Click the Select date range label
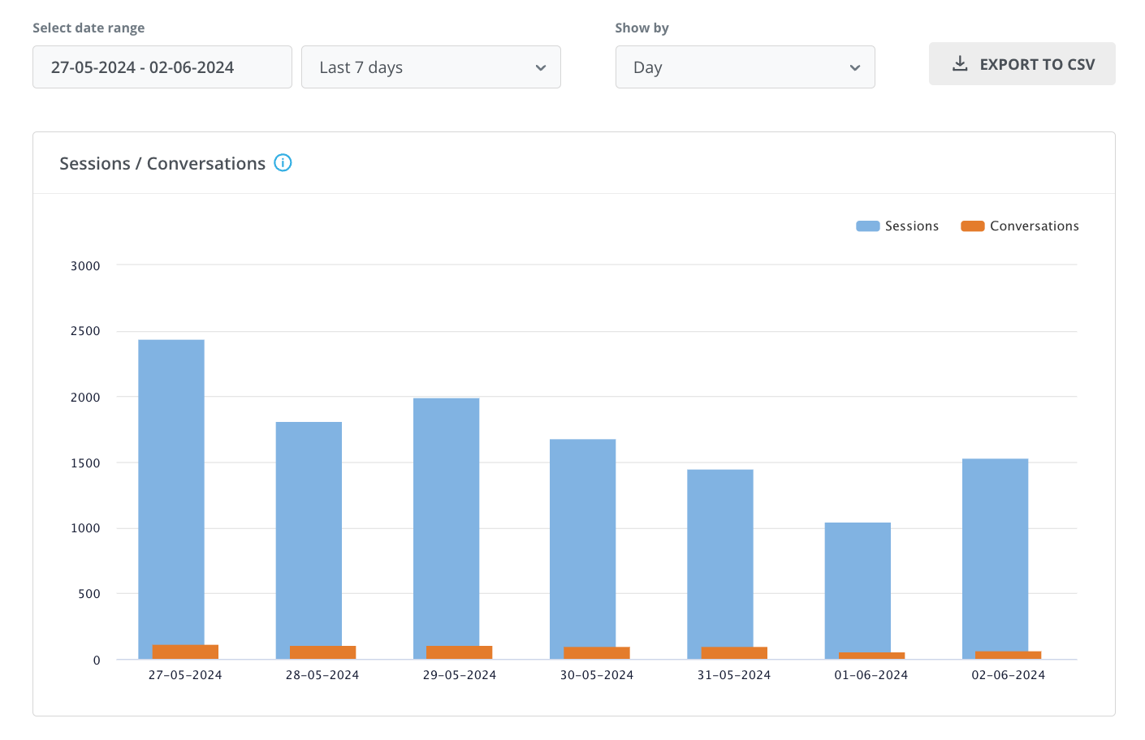Viewport: 1145px width, 740px height. 89,28
